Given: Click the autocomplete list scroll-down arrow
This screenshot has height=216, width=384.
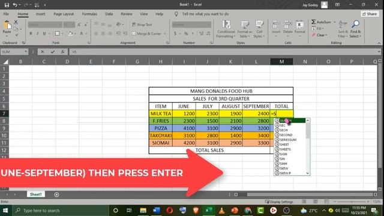Looking at the screenshot, I should (308, 173).
